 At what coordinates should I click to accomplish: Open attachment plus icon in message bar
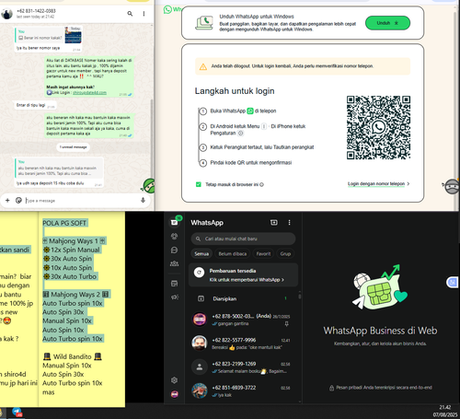7,200
